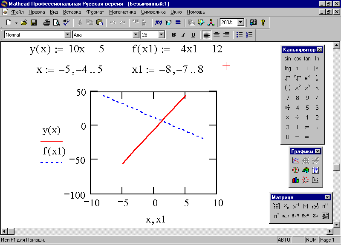The width and height of the screenshot is (341, 245).
Task: Set right text alignment
Action: click(226, 35)
